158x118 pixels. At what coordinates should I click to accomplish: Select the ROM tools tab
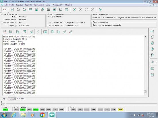(x=20, y=99)
